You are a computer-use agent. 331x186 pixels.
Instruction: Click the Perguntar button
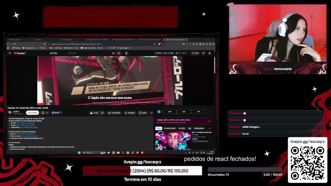[x=130, y=113]
